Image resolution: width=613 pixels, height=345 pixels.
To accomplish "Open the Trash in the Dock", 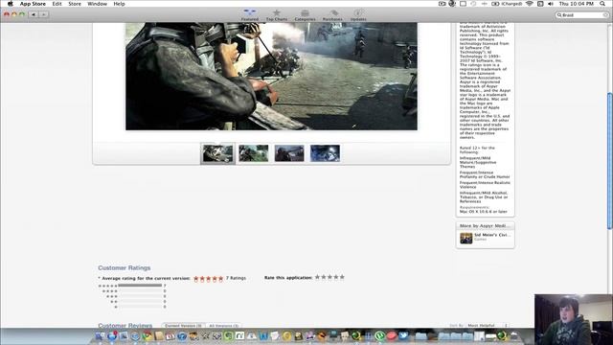I will point(514,336).
